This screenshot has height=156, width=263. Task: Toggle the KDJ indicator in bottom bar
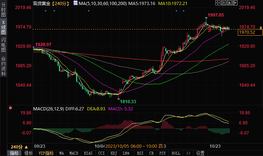click(x=114, y=153)
